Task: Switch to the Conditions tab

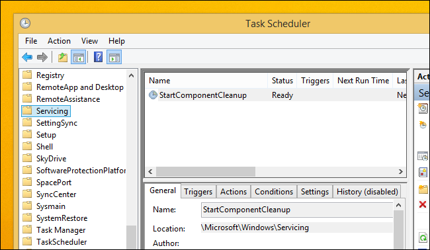Action: pos(274,192)
